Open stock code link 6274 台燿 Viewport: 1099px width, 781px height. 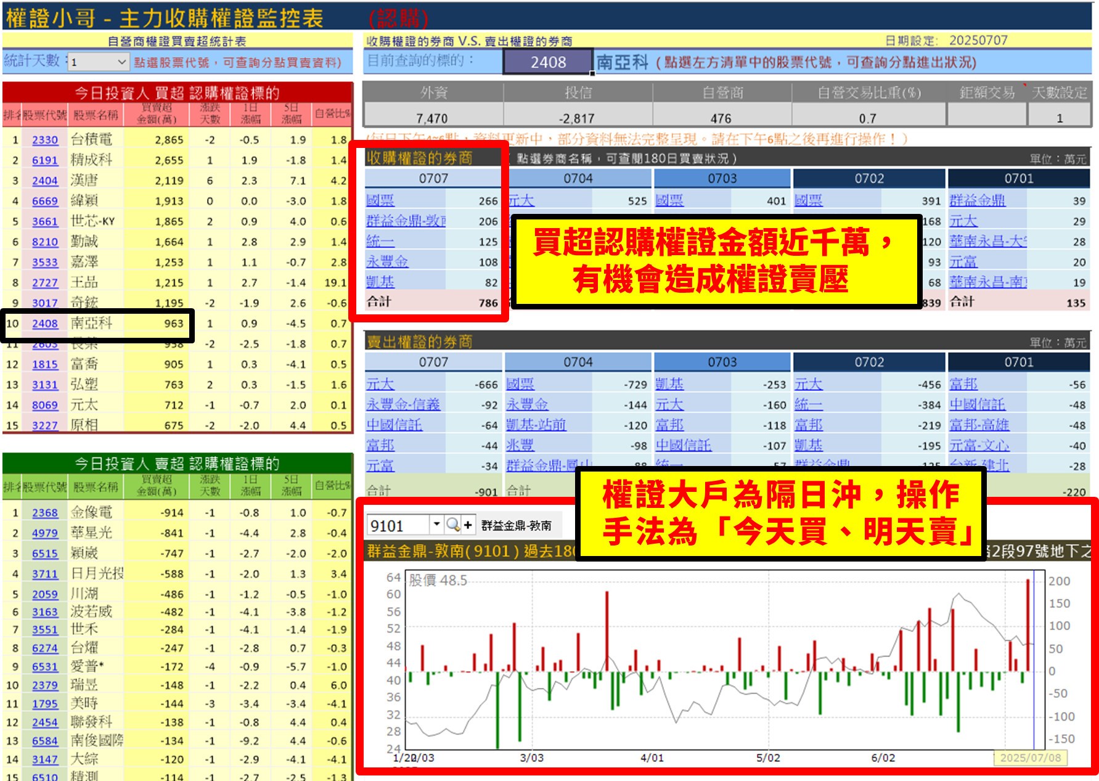(45, 648)
